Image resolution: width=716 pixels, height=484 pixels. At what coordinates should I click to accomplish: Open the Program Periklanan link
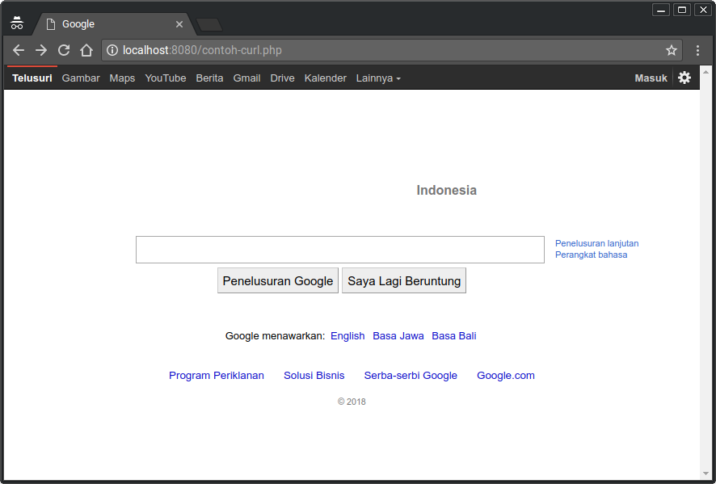click(x=217, y=375)
